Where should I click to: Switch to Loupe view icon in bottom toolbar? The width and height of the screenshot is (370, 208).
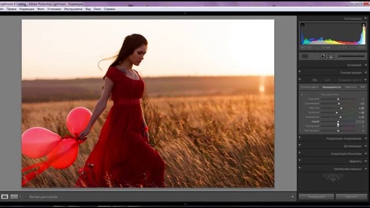point(5,196)
